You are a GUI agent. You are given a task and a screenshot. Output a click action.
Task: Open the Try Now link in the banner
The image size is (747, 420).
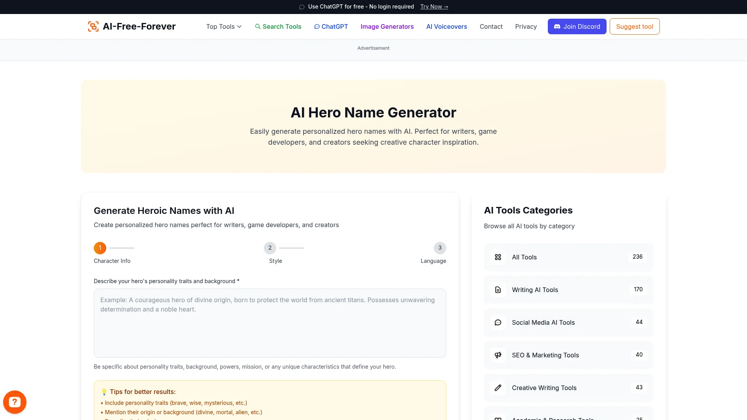click(434, 7)
